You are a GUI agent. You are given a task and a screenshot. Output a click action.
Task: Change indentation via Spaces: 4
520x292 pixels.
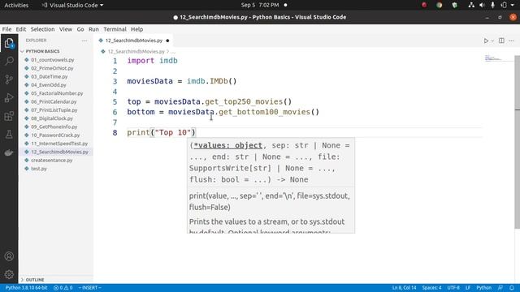[431, 288]
